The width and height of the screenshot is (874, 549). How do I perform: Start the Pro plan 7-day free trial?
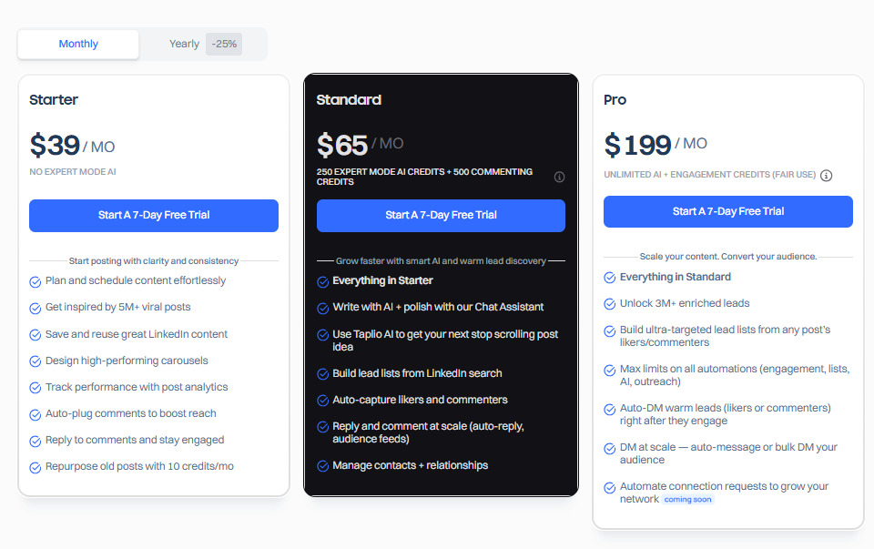tap(727, 211)
